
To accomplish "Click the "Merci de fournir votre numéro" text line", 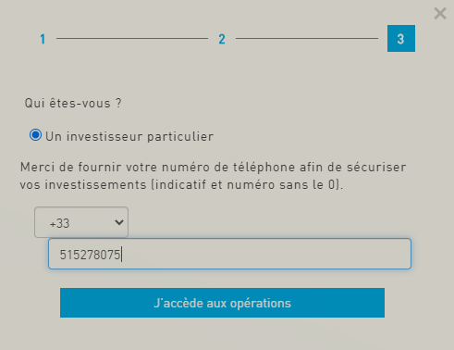I will tap(213, 168).
